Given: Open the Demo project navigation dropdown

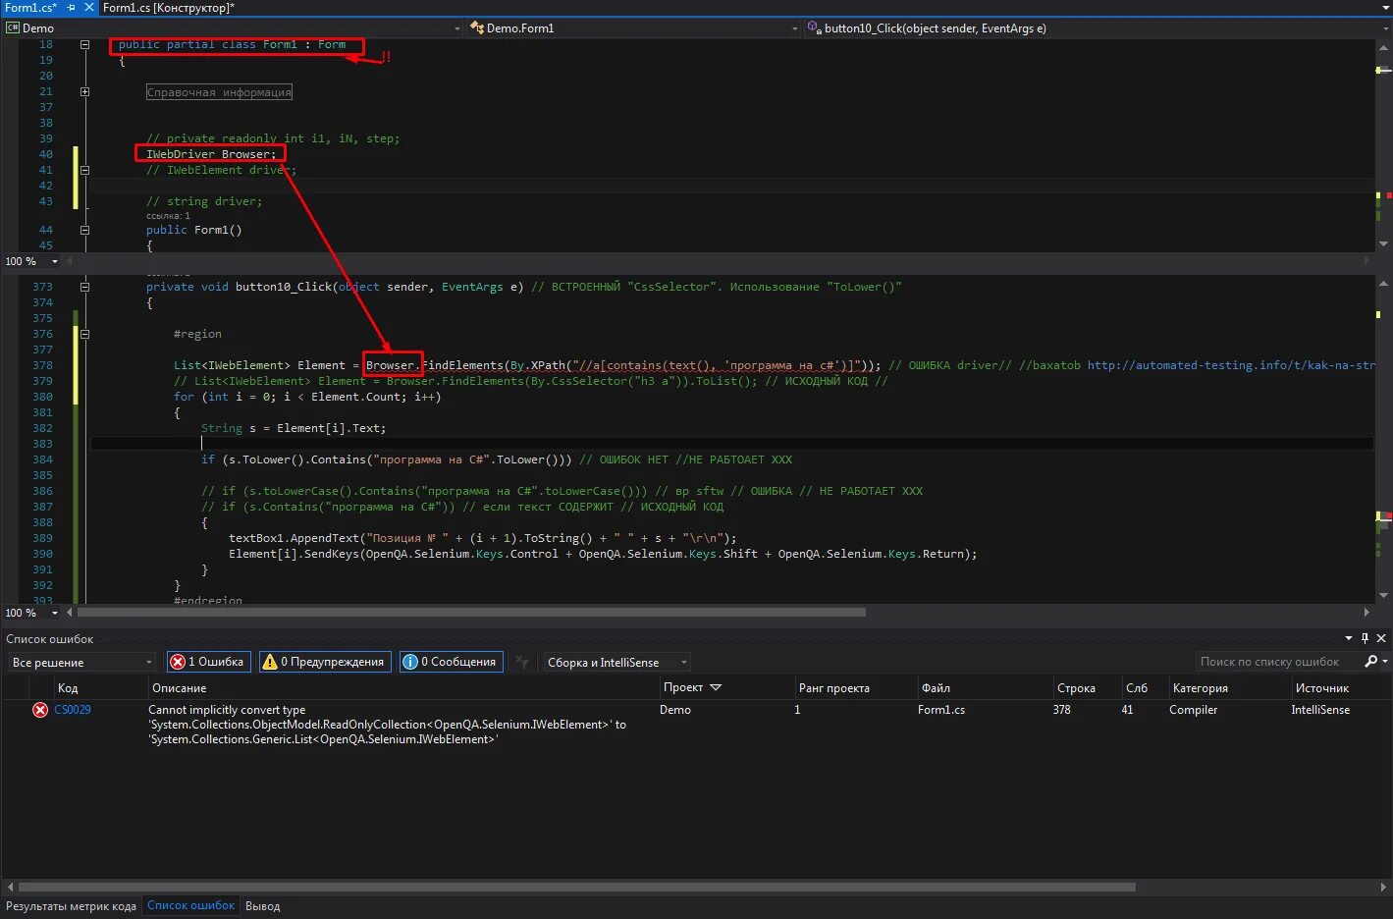Looking at the screenshot, I should [x=457, y=28].
